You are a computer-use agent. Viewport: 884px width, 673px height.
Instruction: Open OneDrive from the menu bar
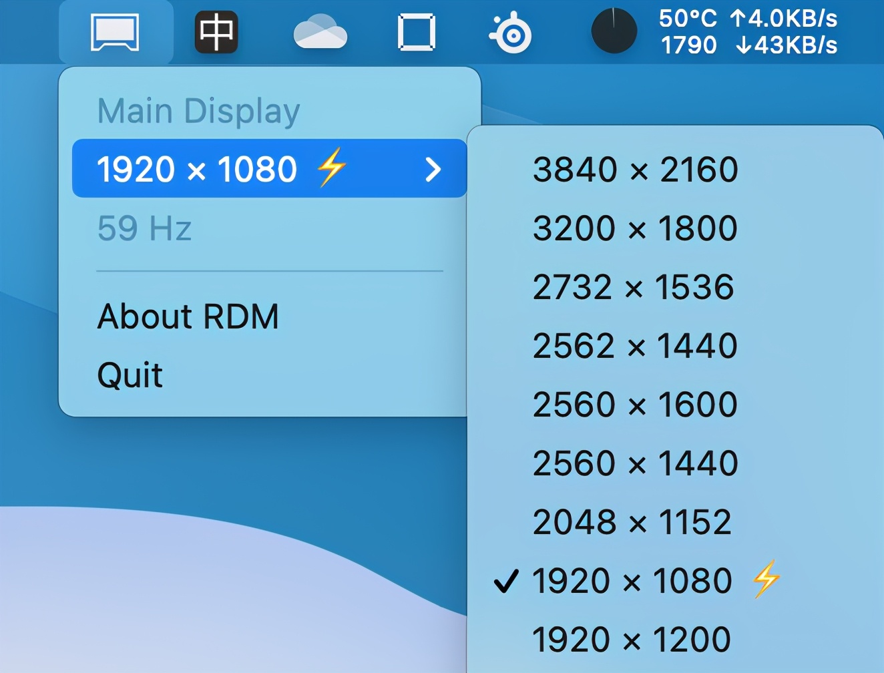pyautogui.click(x=320, y=31)
